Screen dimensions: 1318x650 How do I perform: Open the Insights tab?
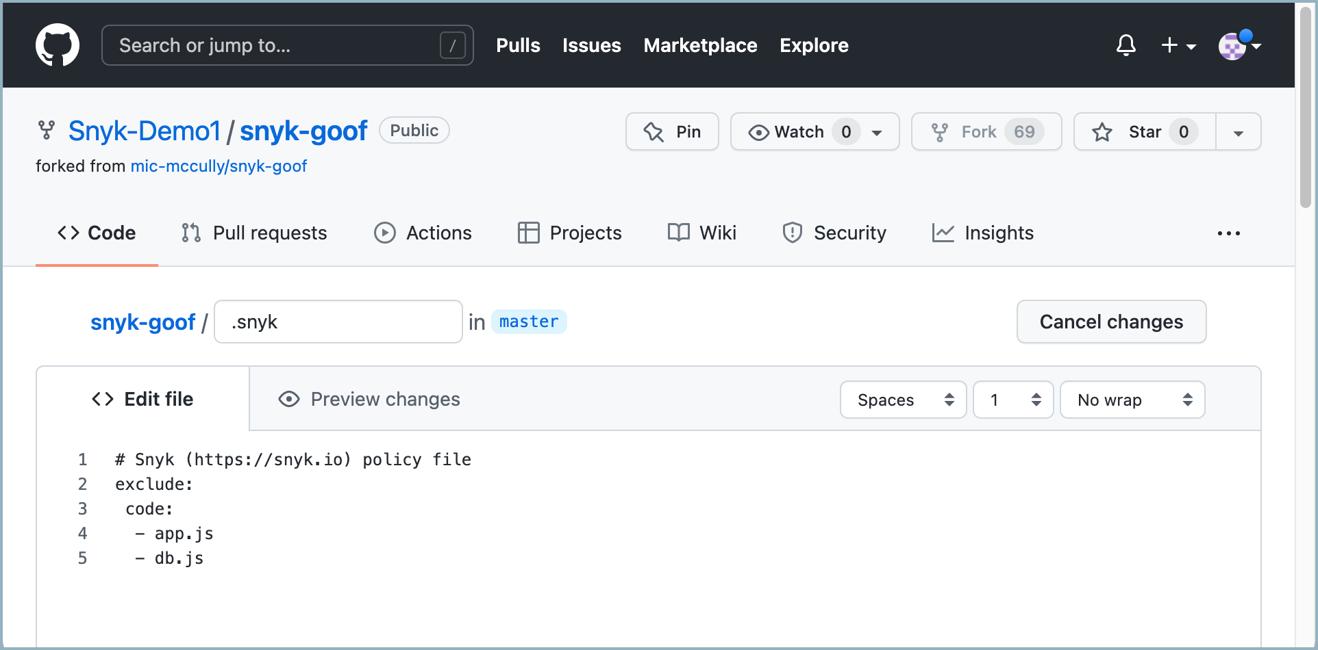[x=982, y=233]
